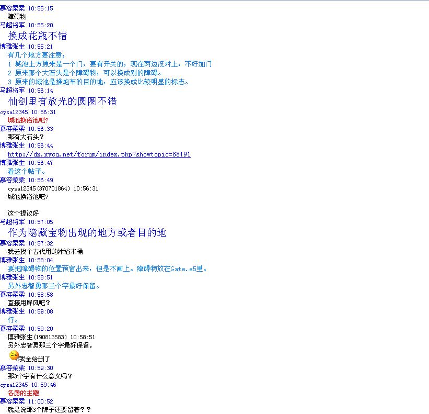Select sender header 马超将军 10:55:20
This screenshot has width=429, height=414.
[27, 25]
